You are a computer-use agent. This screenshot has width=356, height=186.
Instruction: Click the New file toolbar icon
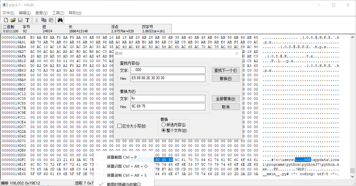[x=6, y=20]
